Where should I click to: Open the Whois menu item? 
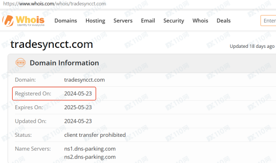[200, 21]
